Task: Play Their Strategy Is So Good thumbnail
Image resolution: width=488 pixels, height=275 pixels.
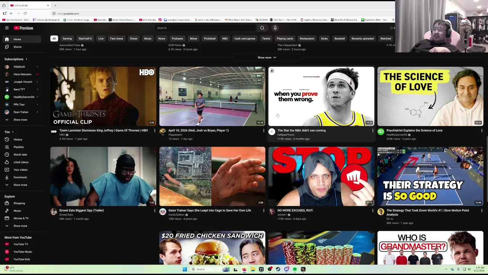Action: [x=430, y=176]
